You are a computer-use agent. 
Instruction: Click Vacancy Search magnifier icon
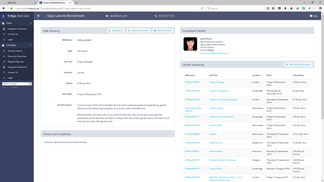(x=4, y=50)
